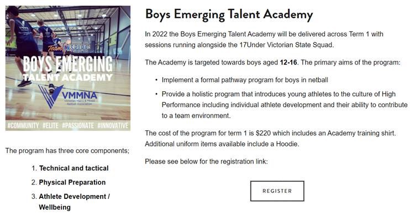Click the #PASSIONATE hashtag on the image
410x215 pixels.
[x=78, y=125]
